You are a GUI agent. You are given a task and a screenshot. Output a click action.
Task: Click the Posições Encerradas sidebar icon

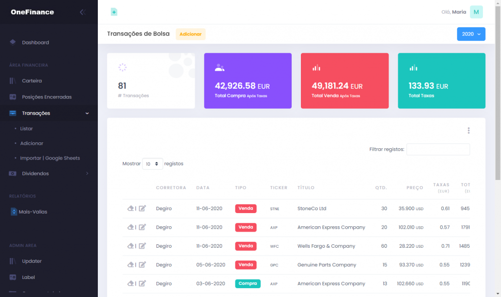13,97
